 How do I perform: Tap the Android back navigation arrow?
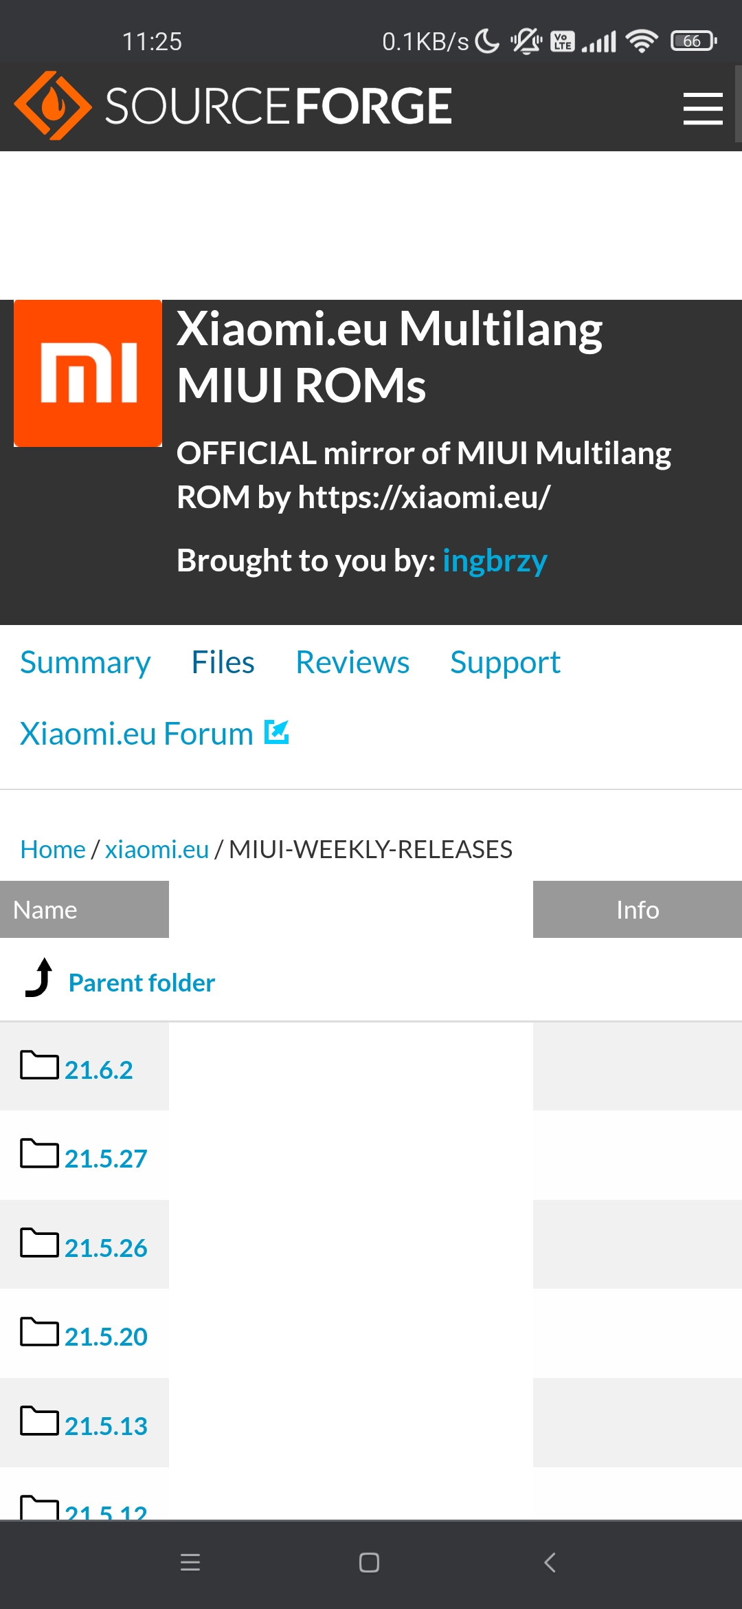550,1562
